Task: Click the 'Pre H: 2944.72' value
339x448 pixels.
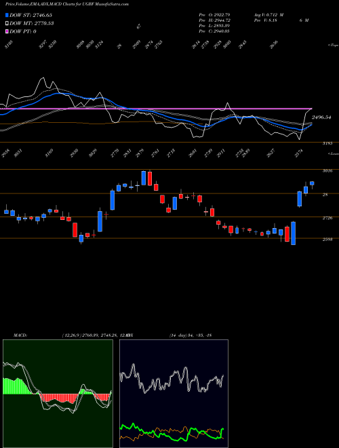Action: point(214,20)
